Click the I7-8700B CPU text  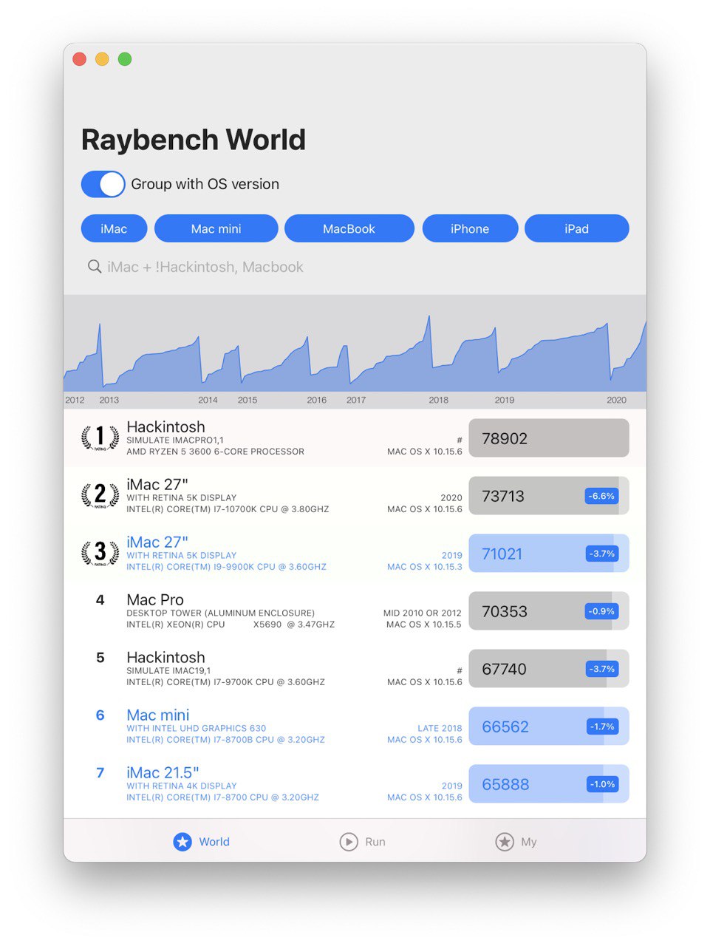[x=225, y=740]
